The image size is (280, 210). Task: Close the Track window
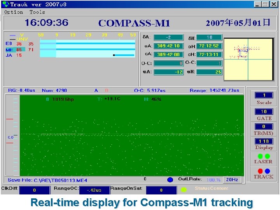(x=274, y=4)
